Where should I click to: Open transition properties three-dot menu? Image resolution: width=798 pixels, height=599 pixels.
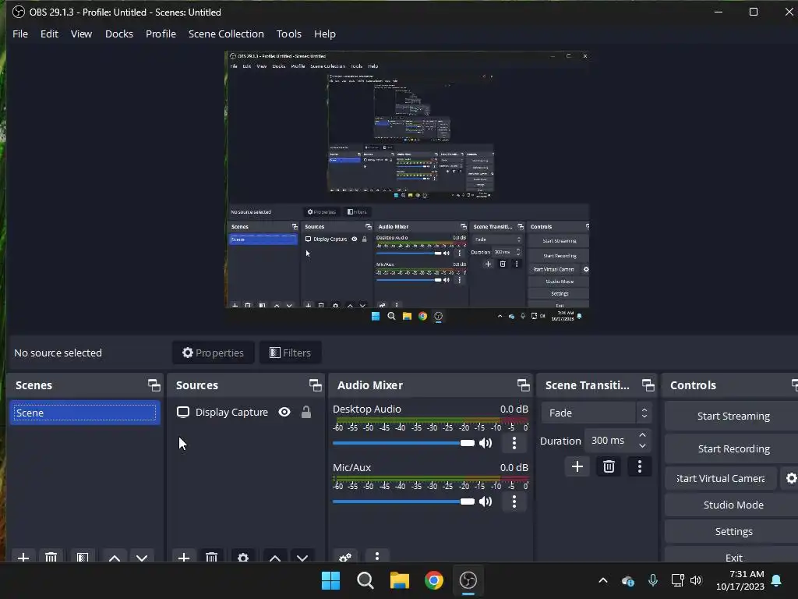click(x=640, y=466)
